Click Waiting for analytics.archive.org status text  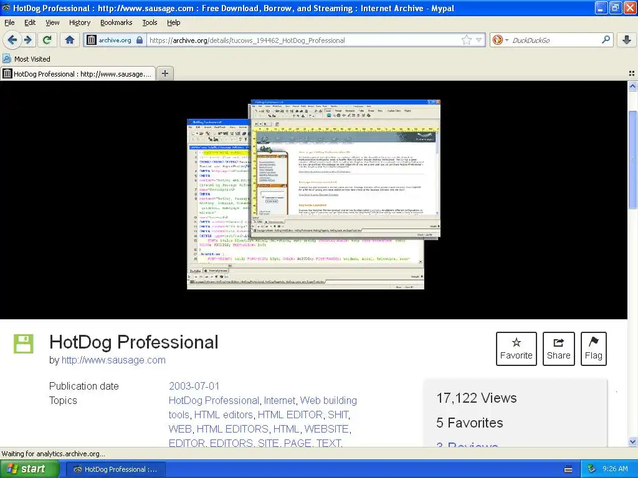[54, 454]
